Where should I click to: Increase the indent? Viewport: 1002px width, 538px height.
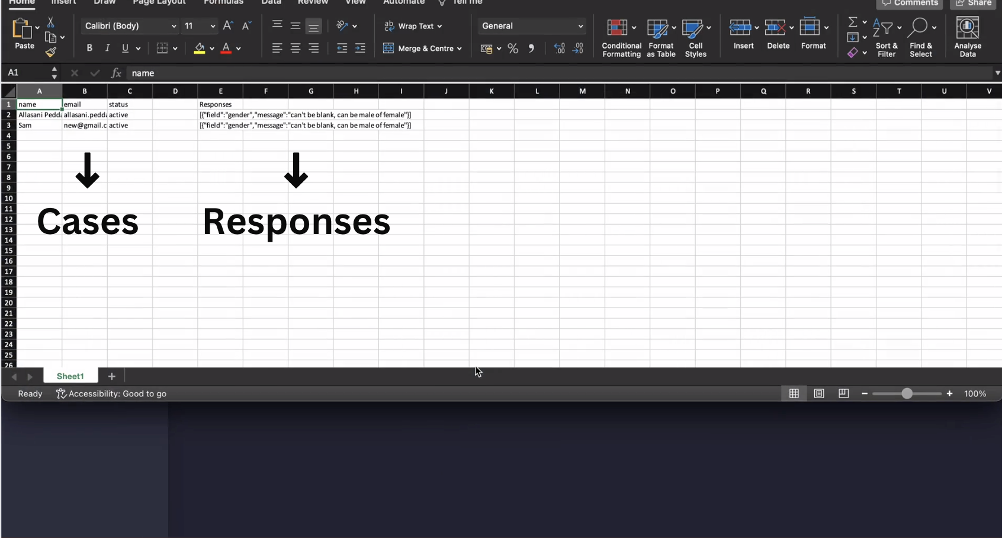pos(360,48)
